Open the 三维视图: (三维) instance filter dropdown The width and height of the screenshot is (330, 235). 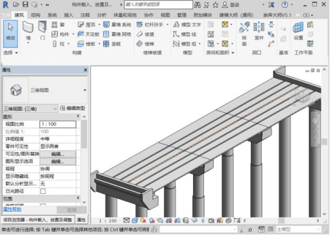pyautogui.click(x=55, y=109)
